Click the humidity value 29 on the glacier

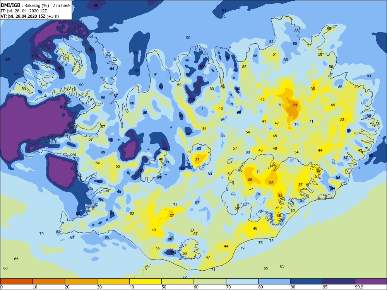(250, 179)
